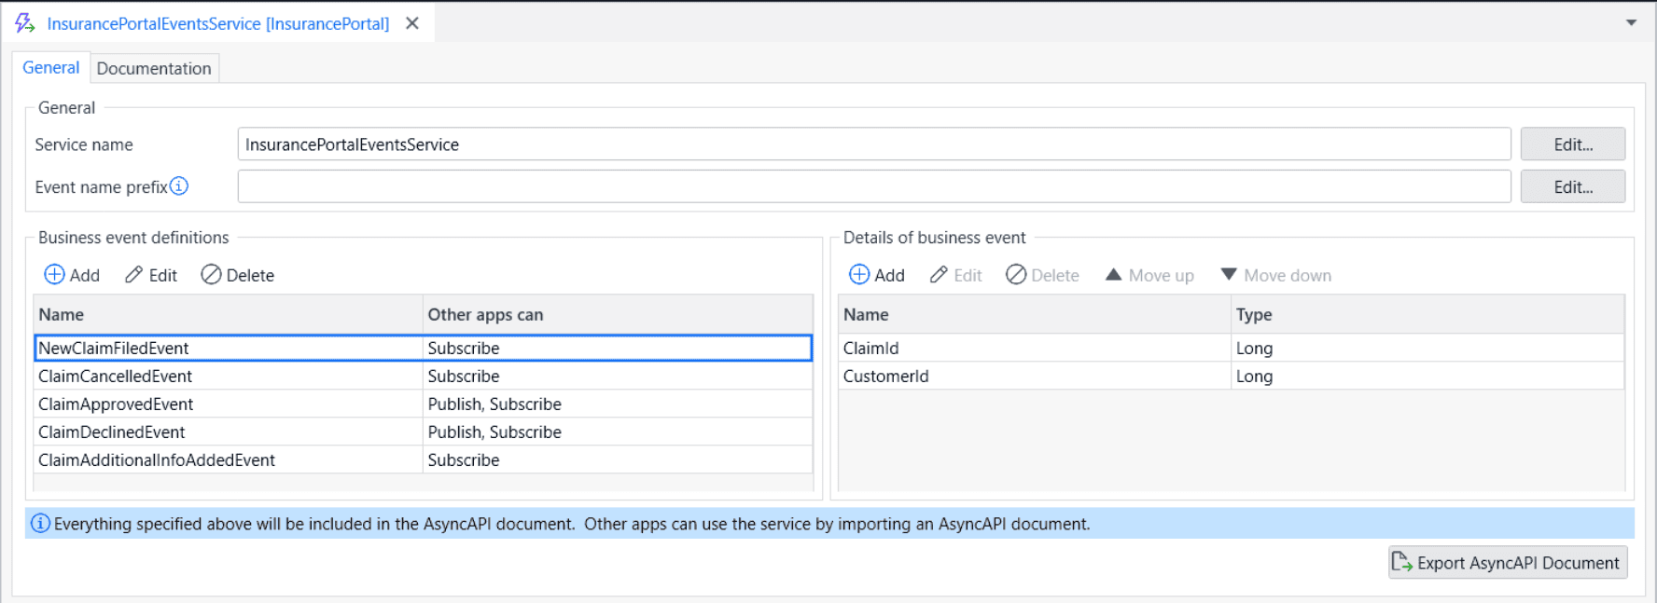Click the Move down arrow in details panel
1657x603 pixels.
coord(1229,275)
